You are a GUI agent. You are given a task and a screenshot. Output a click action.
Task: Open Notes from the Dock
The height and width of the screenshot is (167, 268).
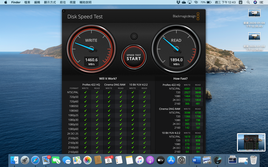pyautogui.click(x=129, y=160)
